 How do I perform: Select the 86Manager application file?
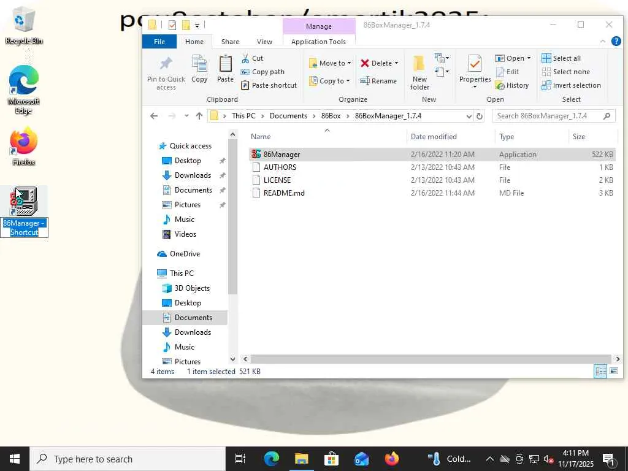pyautogui.click(x=432, y=155)
